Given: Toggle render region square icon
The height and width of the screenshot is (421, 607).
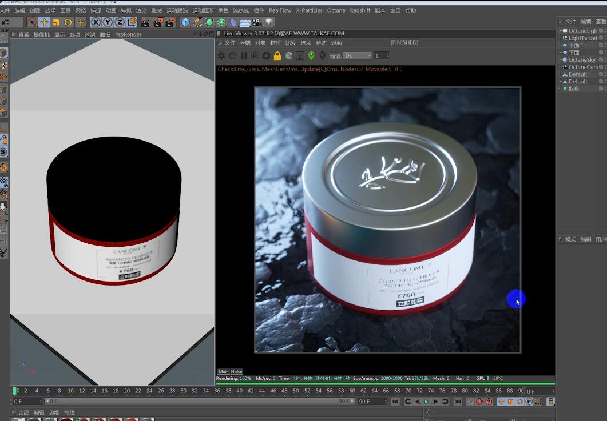Looking at the screenshot, I should 300,55.
